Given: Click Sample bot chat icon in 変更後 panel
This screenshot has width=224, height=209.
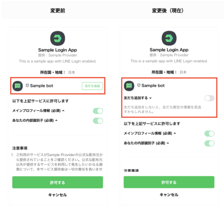Looking at the screenshot, I should point(129,86).
